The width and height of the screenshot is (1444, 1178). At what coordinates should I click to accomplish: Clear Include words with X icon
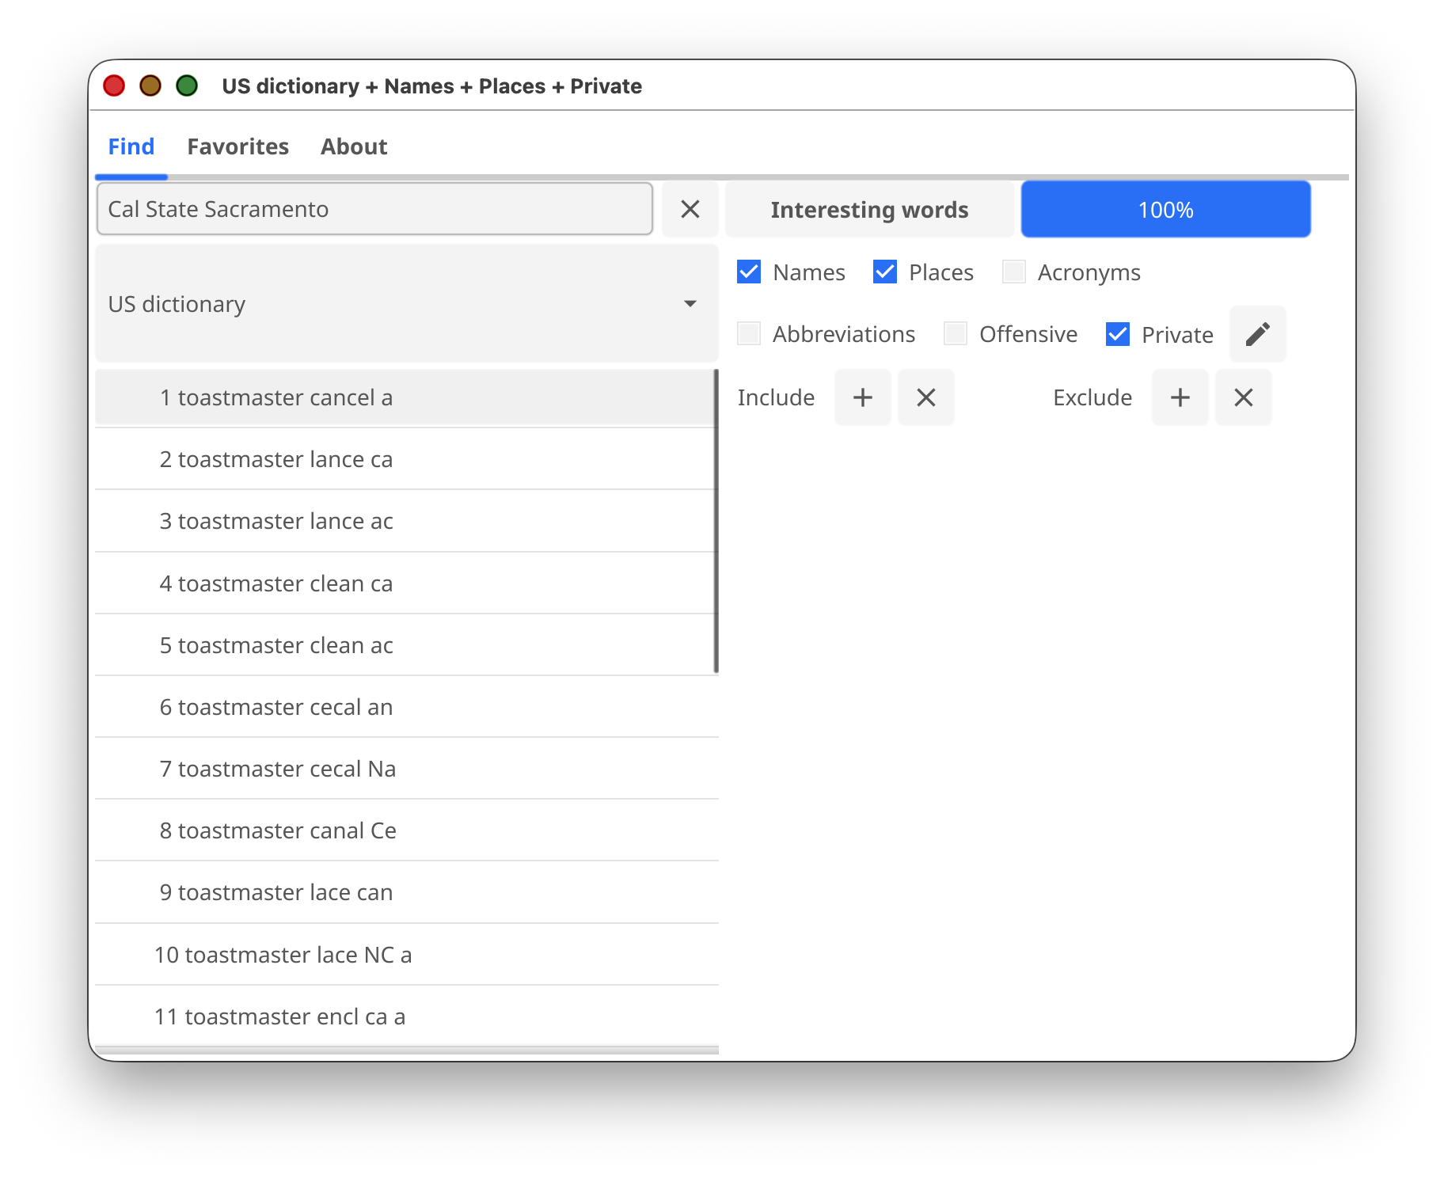click(x=925, y=397)
